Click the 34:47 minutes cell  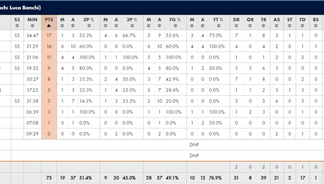(x=32, y=36)
